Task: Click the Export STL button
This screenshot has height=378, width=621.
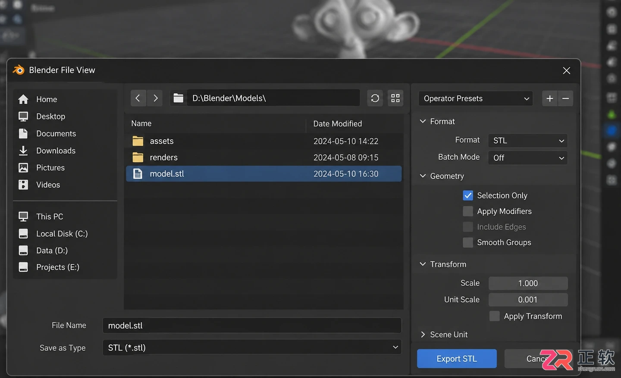Action: 457,359
